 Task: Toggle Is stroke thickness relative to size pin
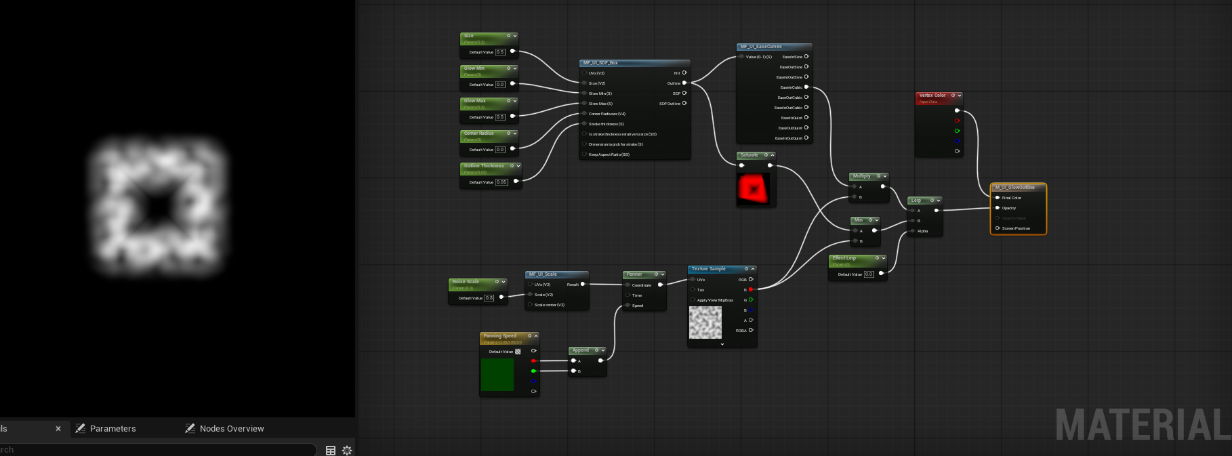(x=584, y=134)
